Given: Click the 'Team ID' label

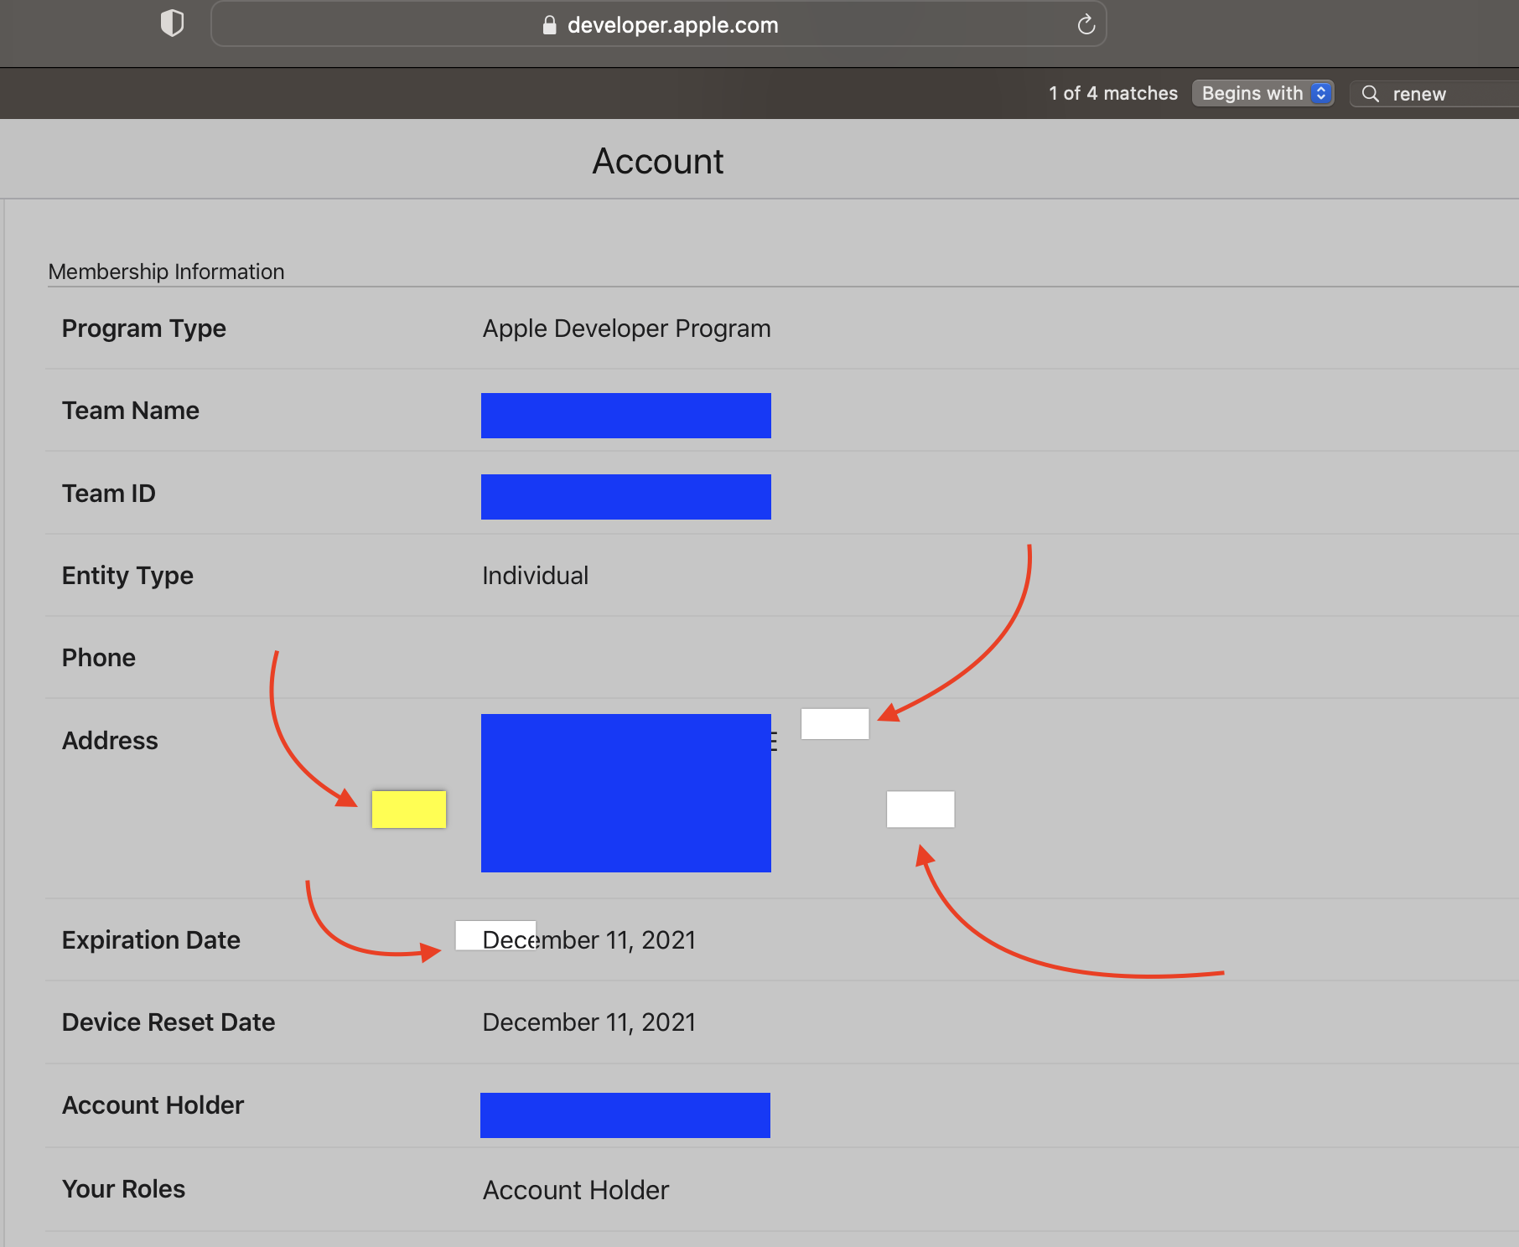Looking at the screenshot, I should coord(109,494).
